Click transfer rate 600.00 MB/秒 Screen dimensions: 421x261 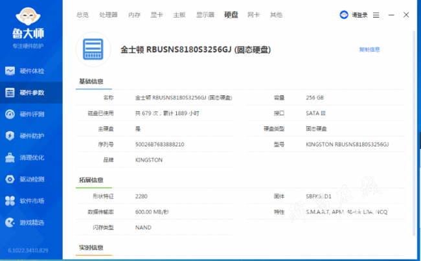152,212
